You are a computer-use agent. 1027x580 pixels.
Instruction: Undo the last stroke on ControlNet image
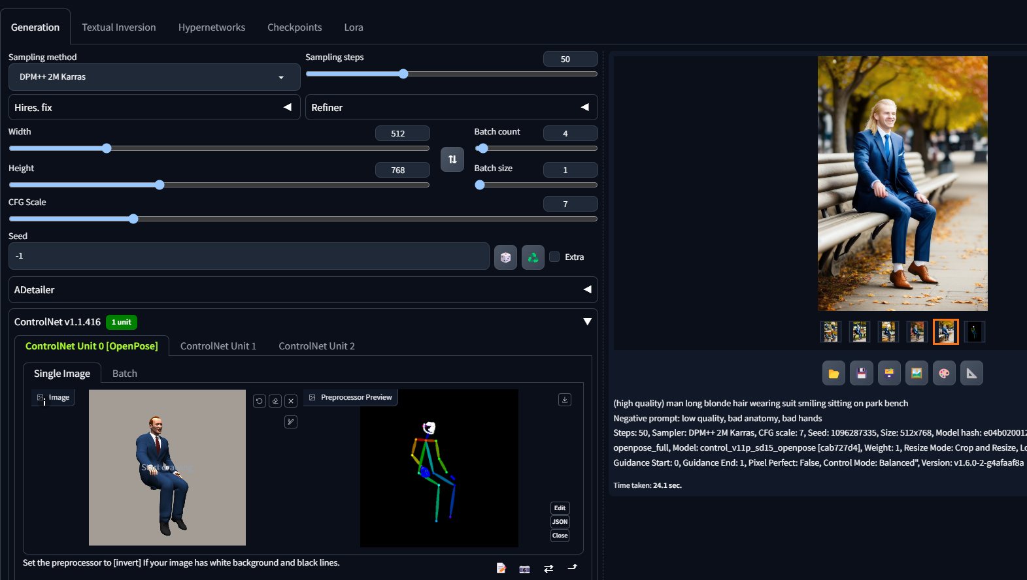click(x=260, y=401)
